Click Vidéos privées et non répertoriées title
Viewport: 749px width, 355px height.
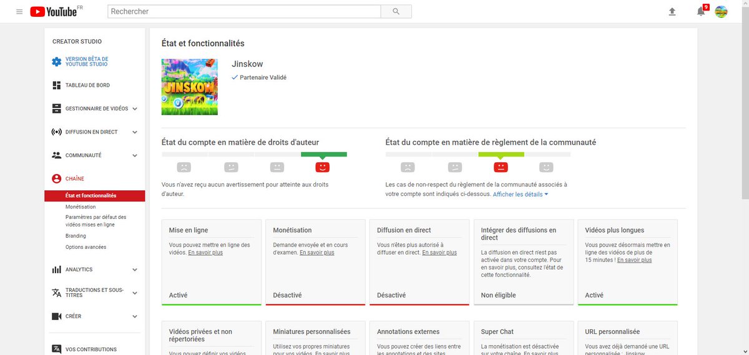[200, 336]
